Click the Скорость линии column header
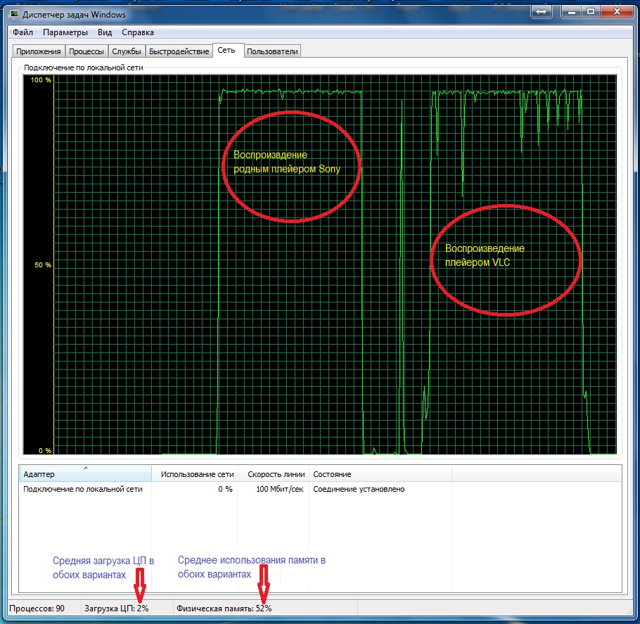 coord(276,474)
